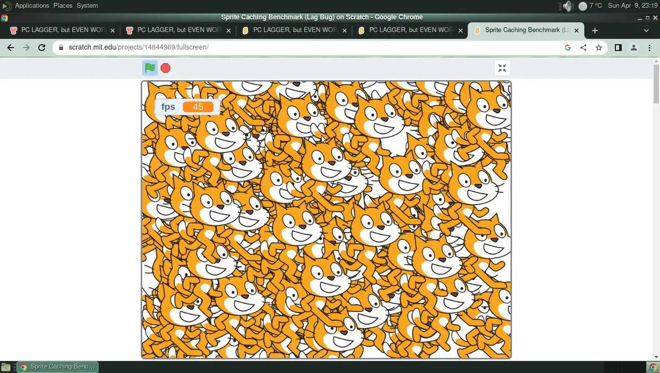Viewport: 660px width, 373px height.
Task: Switch to the second PC LAGGER tab
Action: tap(178, 30)
